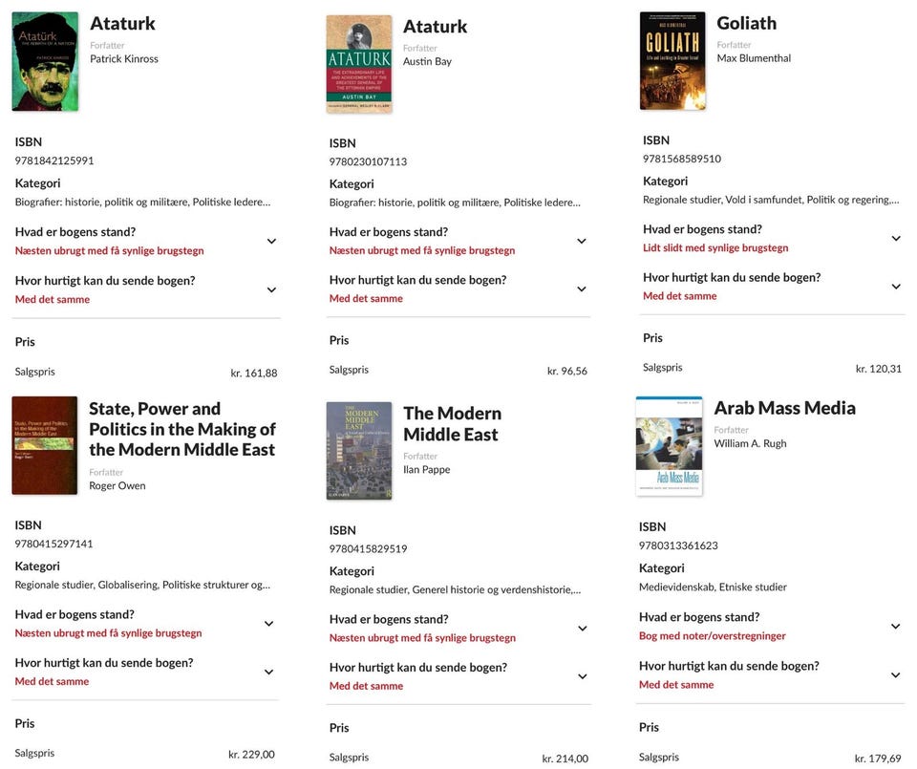Open condition dropdown for Austin Bay's Ataturk
Screen dimensions: 917x769
click(582, 242)
